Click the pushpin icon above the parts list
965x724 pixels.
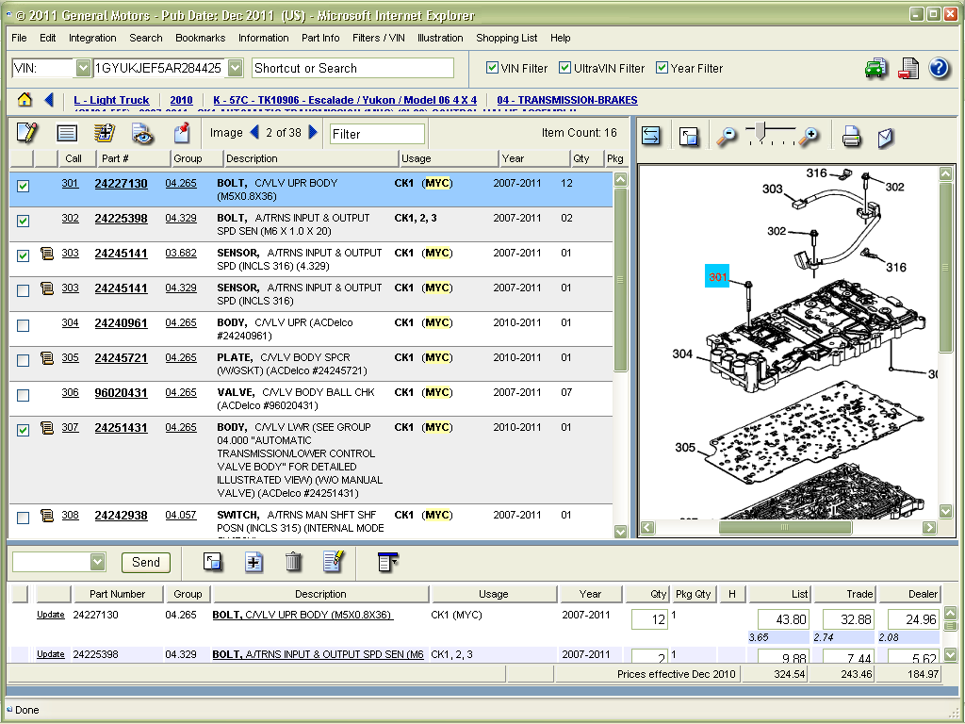coord(182,133)
